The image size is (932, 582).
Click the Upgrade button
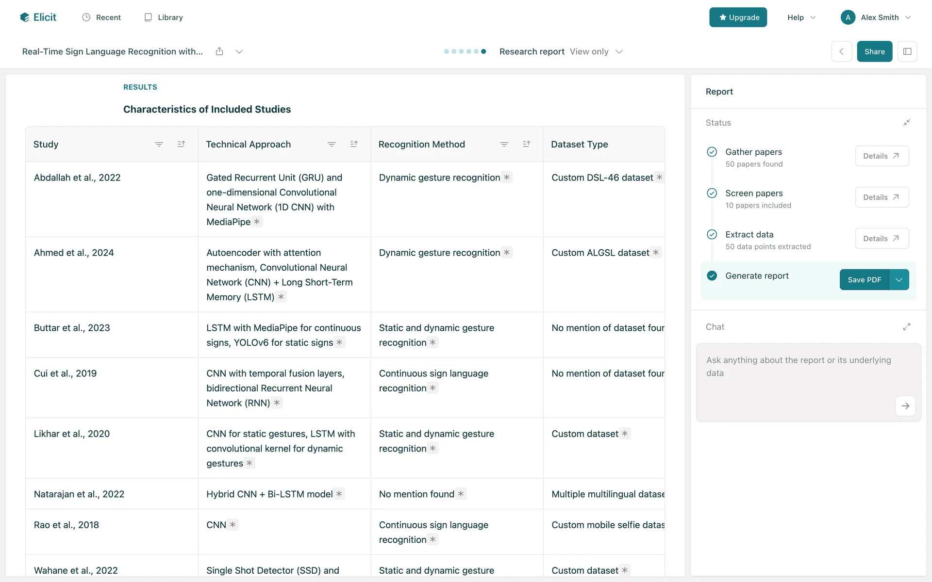pyautogui.click(x=738, y=17)
